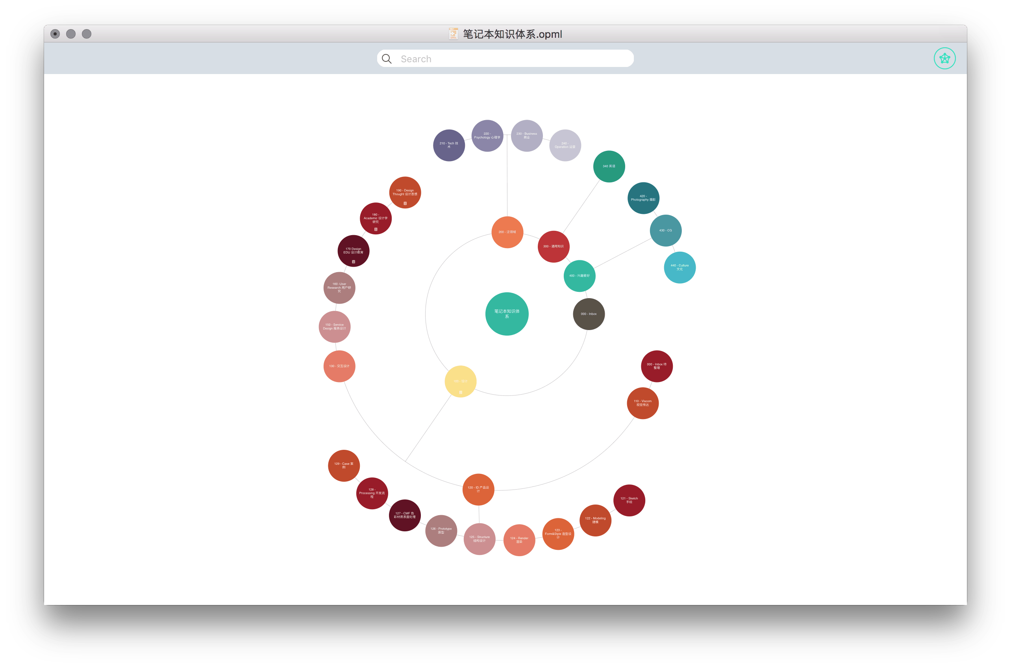Click the note icon on the 170 Design EDU node
1011x668 pixels.
tap(354, 262)
